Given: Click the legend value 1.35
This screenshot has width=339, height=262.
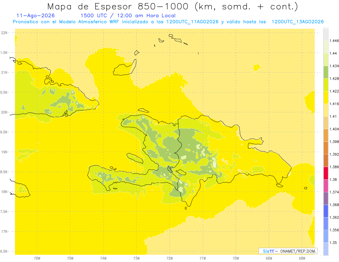Looking at the screenshot, I should pos(333,242).
